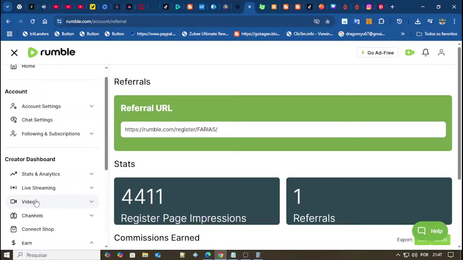The height and width of the screenshot is (260, 463).
Task: Click the 4411 Register Page Impressions card
Action: [197, 201]
